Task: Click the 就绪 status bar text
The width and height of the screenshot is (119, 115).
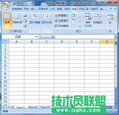Action: [5, 111]
